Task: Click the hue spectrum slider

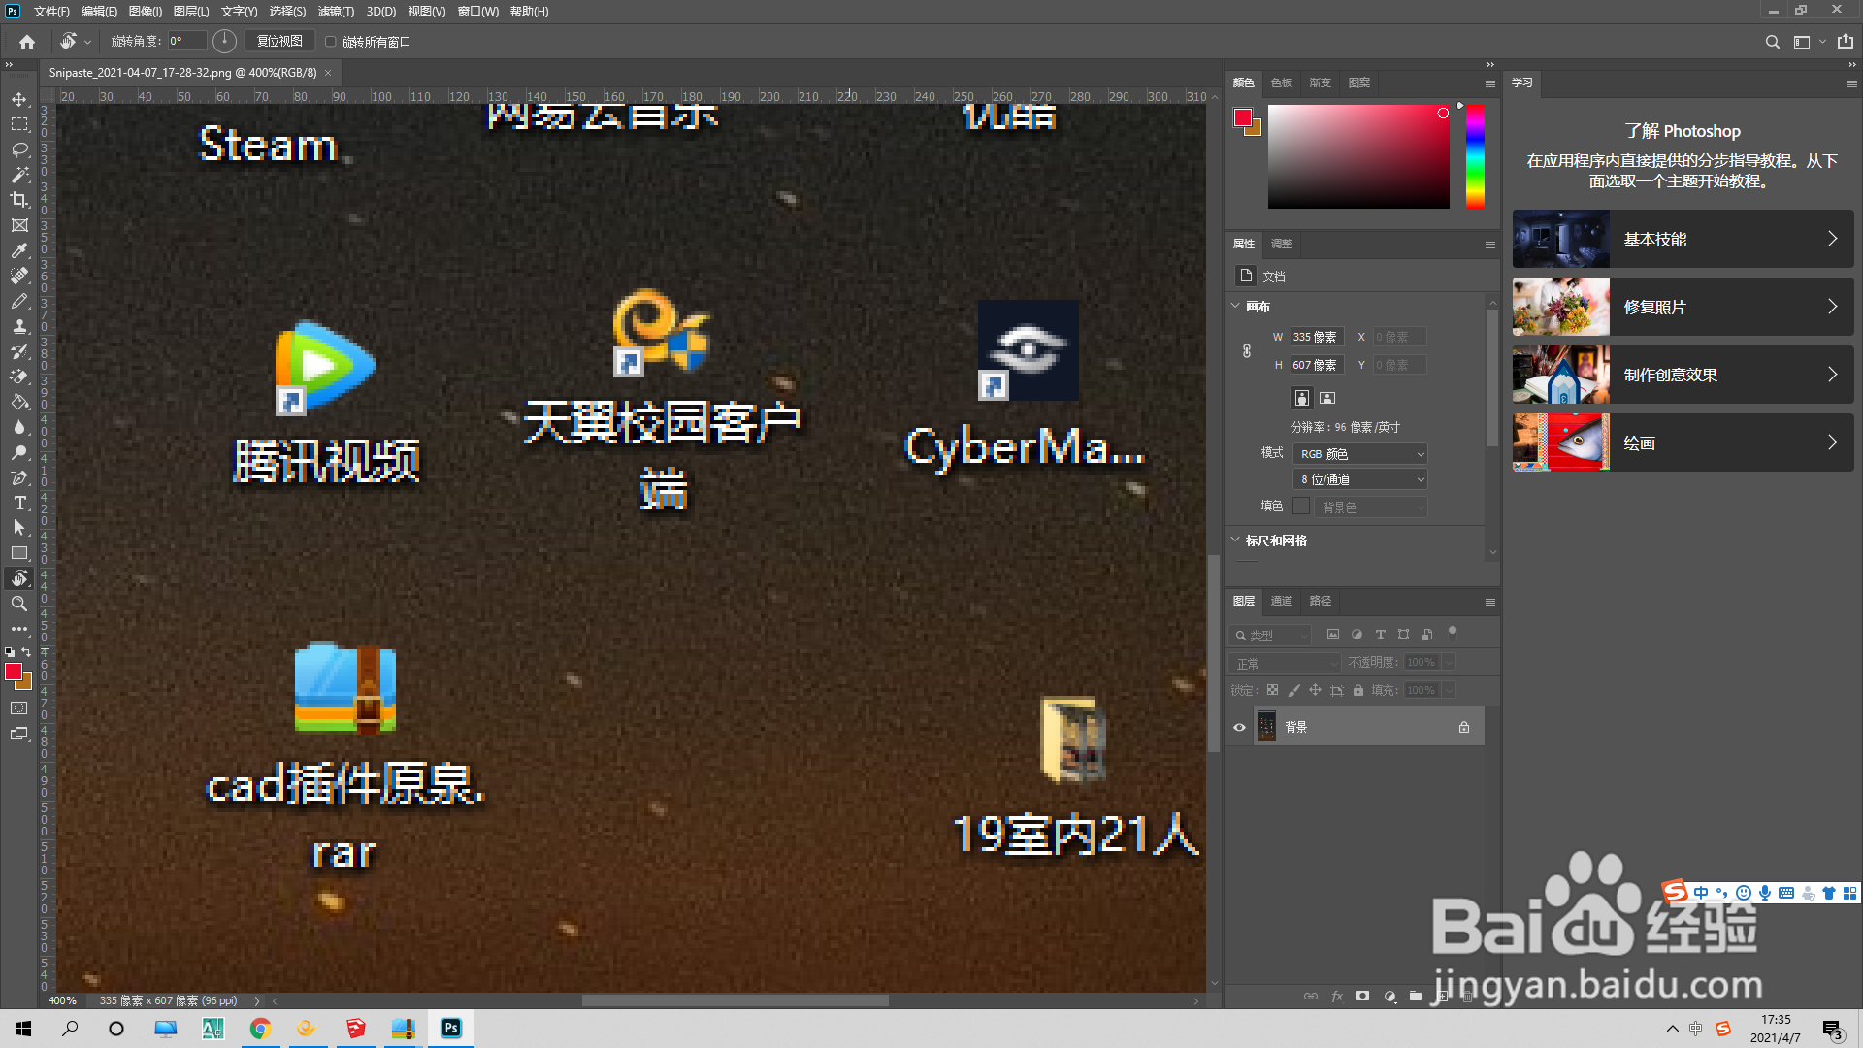Action: [x=1475, y=156]
